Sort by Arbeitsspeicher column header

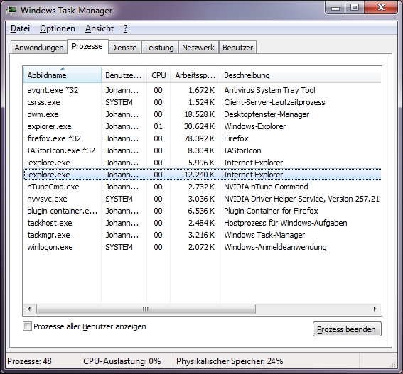point(195,75)
